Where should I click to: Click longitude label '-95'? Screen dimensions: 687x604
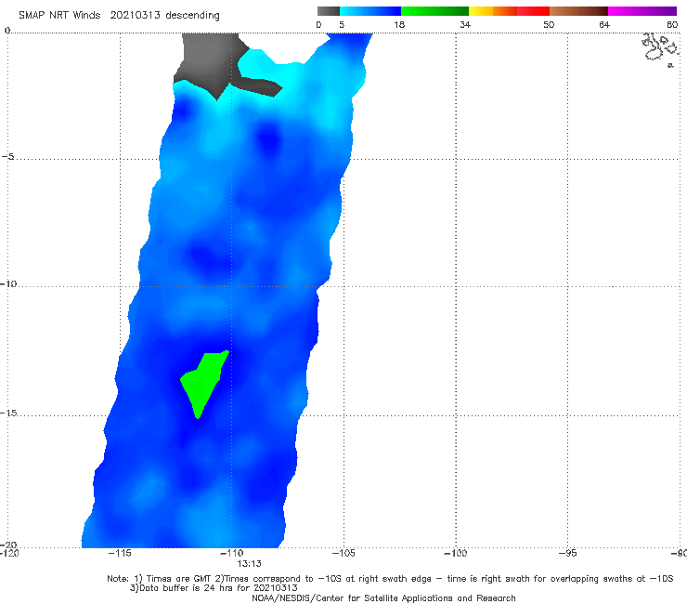pos(568,553)
